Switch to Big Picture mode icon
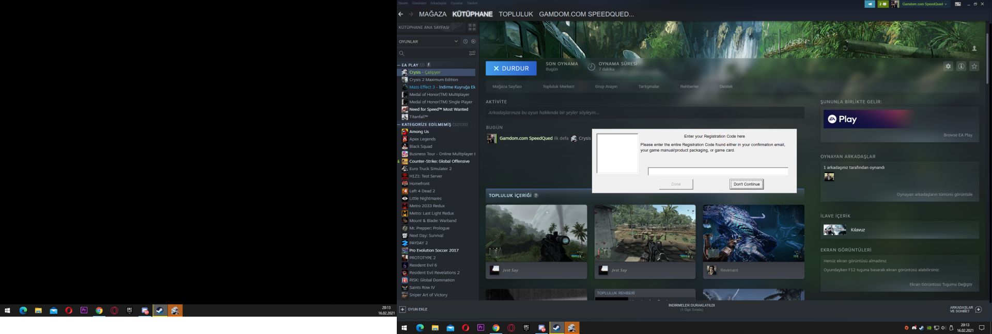The width and height of the screenshot is (992, 334). coord(958,4)
